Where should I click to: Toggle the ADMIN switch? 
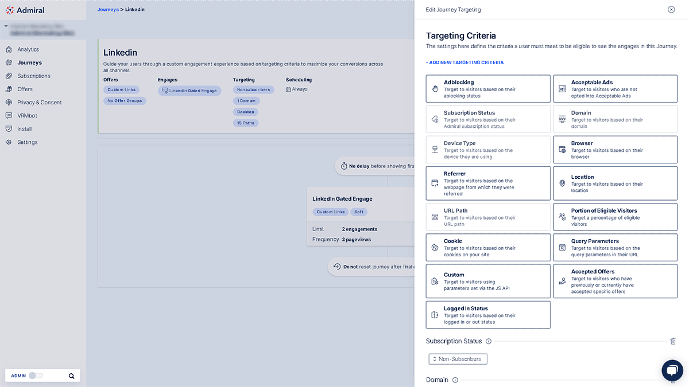36,376
